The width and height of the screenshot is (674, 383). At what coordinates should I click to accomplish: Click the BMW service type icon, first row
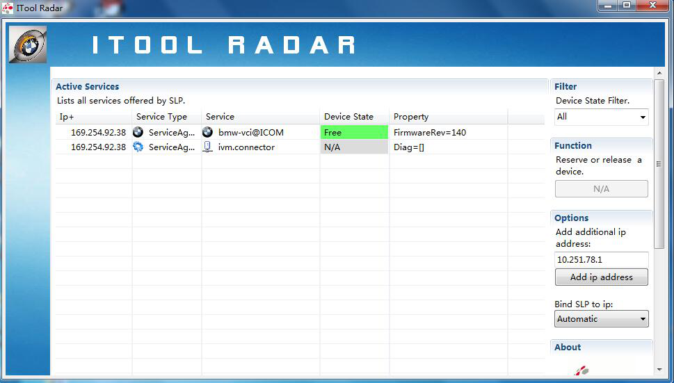click(x=138, y=132)
